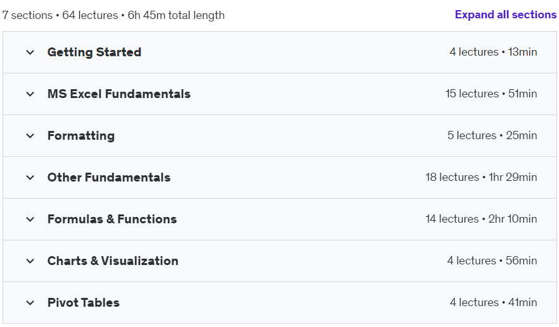Click Expand all sections link

point(506,15)
